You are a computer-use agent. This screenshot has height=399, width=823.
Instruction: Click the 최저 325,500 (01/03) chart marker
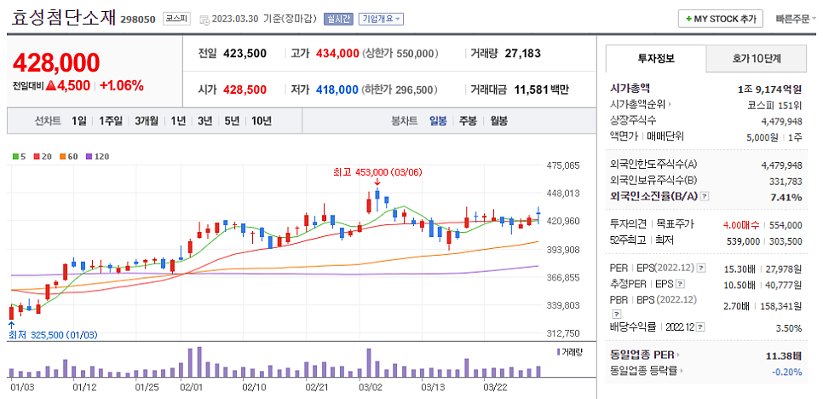pos(53,335)
